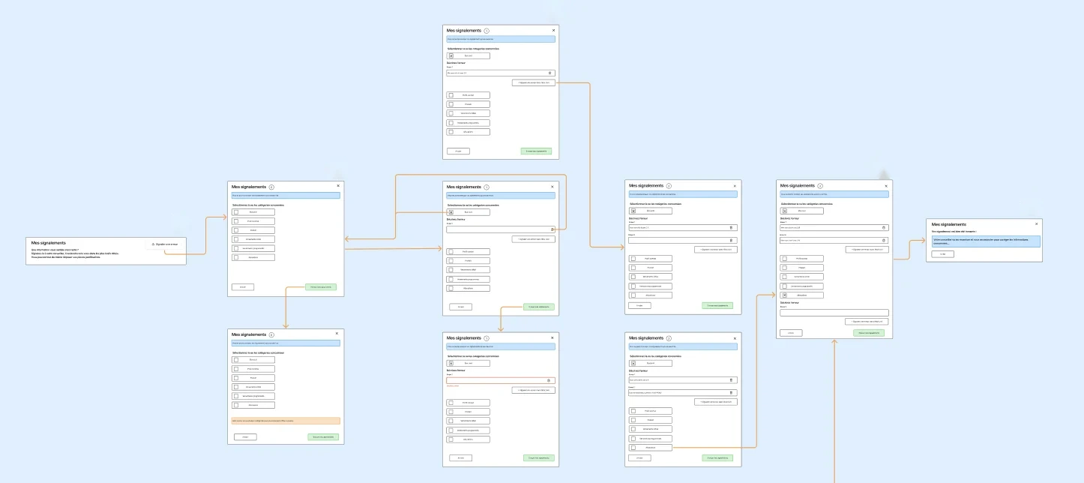Click the cancel button beside the intro card's frame

coord(243,286)
